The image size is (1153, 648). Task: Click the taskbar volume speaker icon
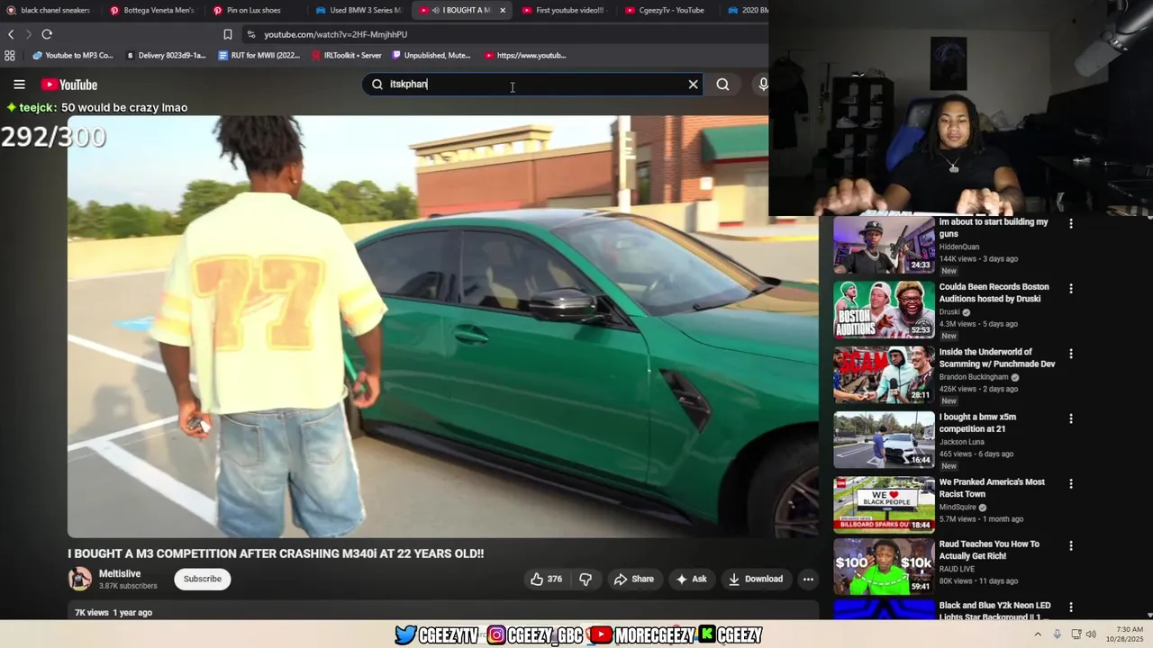pos(1091,634)
